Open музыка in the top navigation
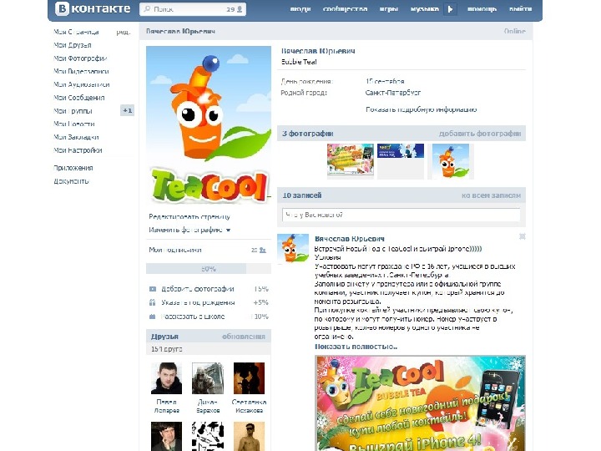601x451 pixels. pyautogui.click(x=424, y=9)
